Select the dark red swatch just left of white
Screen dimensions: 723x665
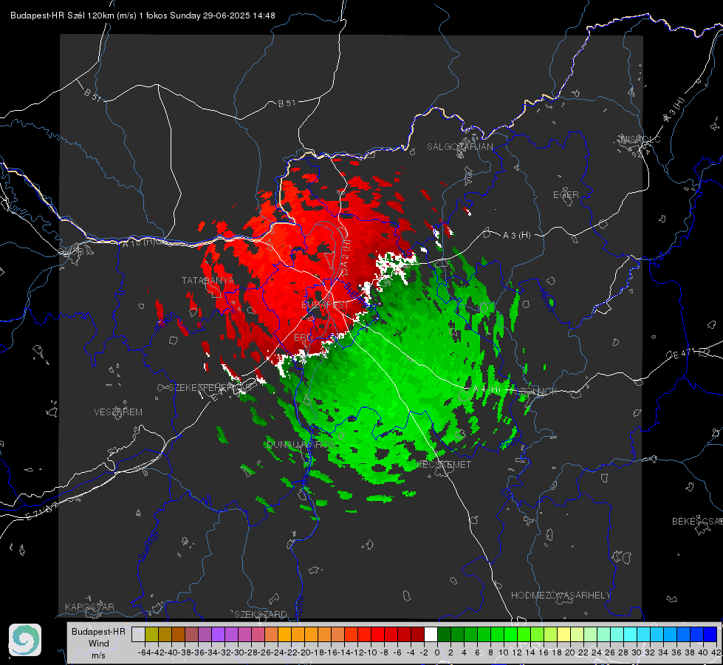(417, 635)
